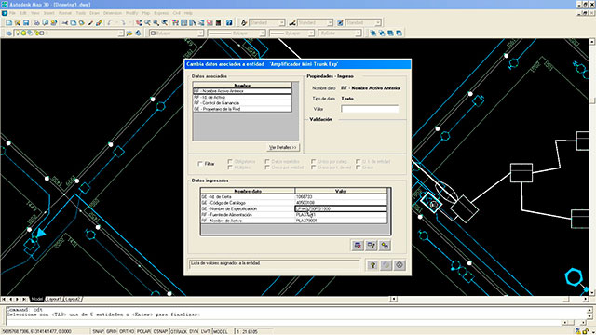The image size is (596, 335).
Task: Click the Ver Detalles >> button
Action: coord(283,147)
